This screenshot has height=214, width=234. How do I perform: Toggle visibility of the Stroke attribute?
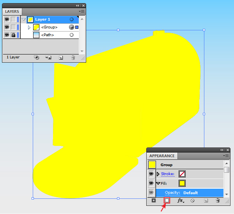point(151,174)
